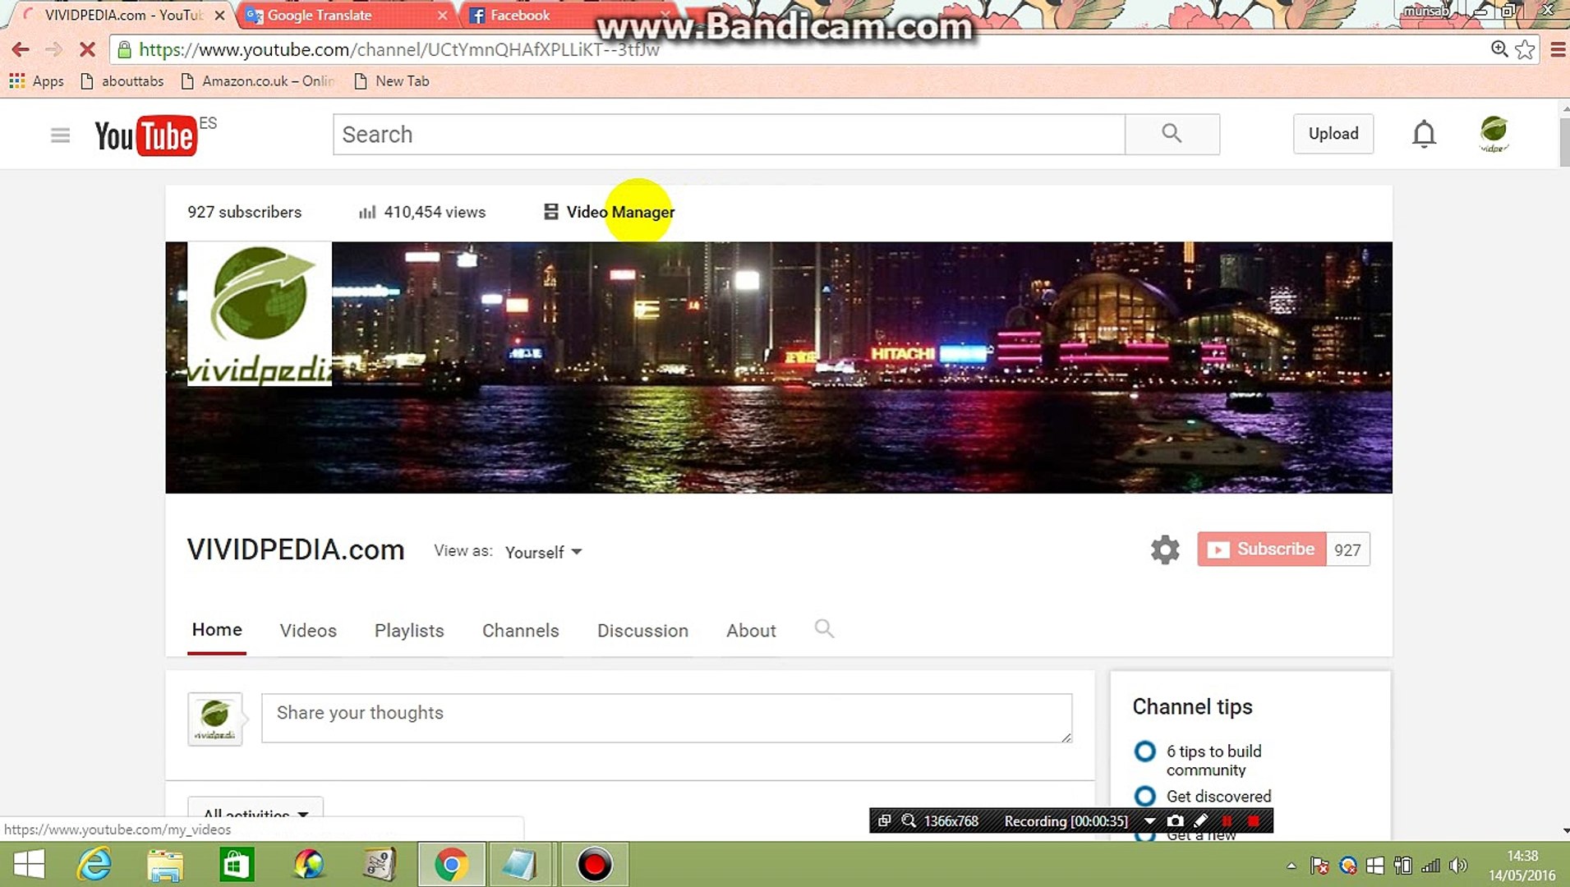The height and width of the screenshot is (887, 1570).
Task: Click the Bandicam magnifier find-window icon
Action: [x=909, y=820]
